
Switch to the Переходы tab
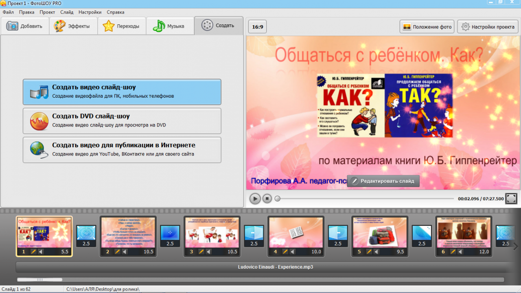(x=121, y=26)
